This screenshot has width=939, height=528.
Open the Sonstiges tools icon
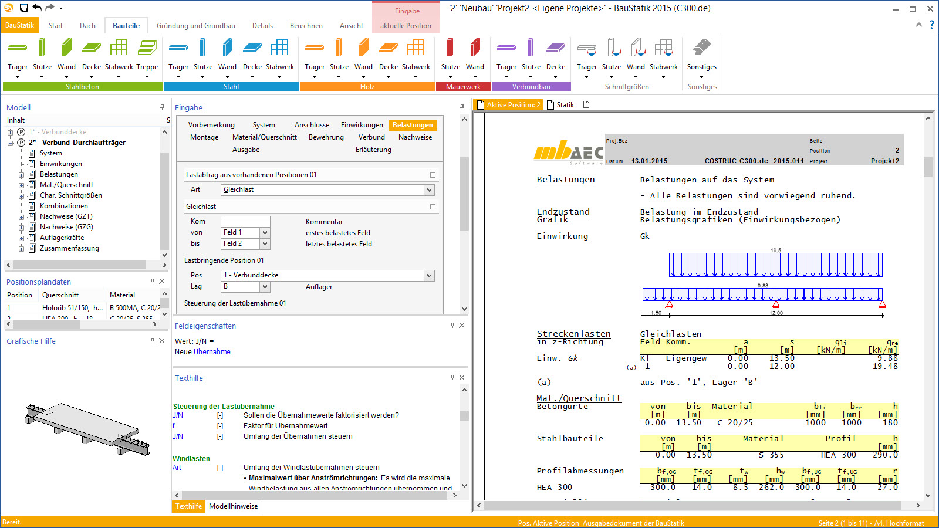702,48
